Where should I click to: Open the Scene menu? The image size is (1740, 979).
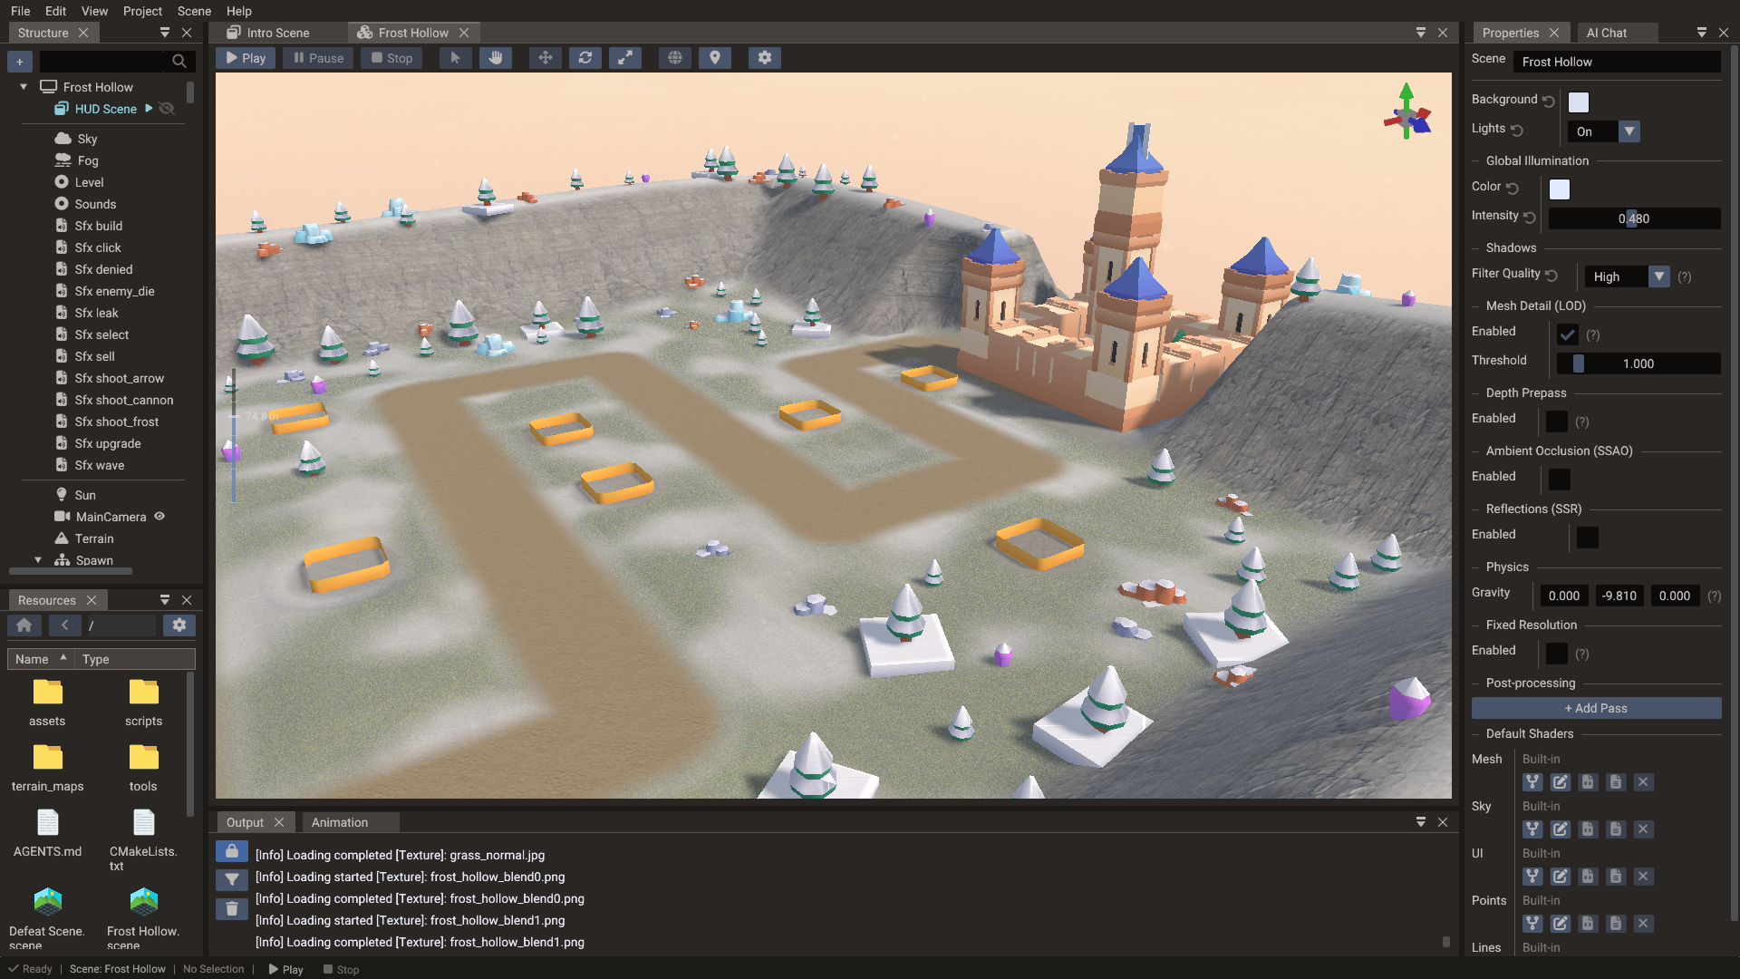click(194, 11)
